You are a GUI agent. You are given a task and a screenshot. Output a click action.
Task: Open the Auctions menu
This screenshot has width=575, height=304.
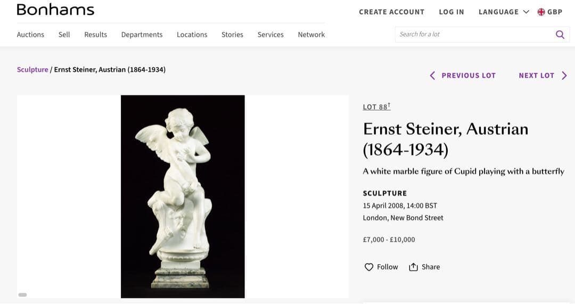click(x=30, y=35)
